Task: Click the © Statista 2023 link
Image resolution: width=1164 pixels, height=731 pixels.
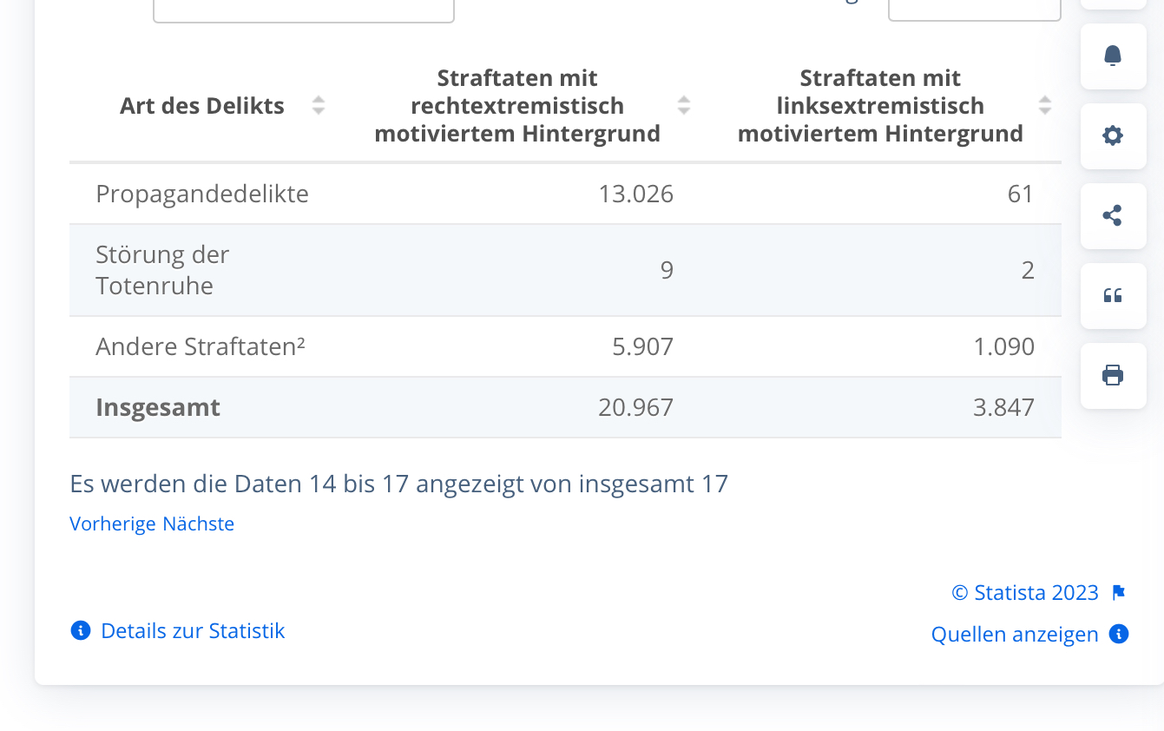Action: (x=1025, y=593)
